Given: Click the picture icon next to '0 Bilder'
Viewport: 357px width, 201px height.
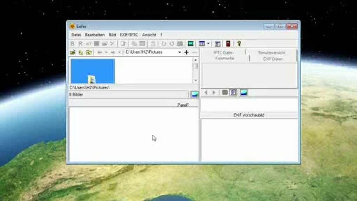Looking at the screenshot, I should 194,94.
